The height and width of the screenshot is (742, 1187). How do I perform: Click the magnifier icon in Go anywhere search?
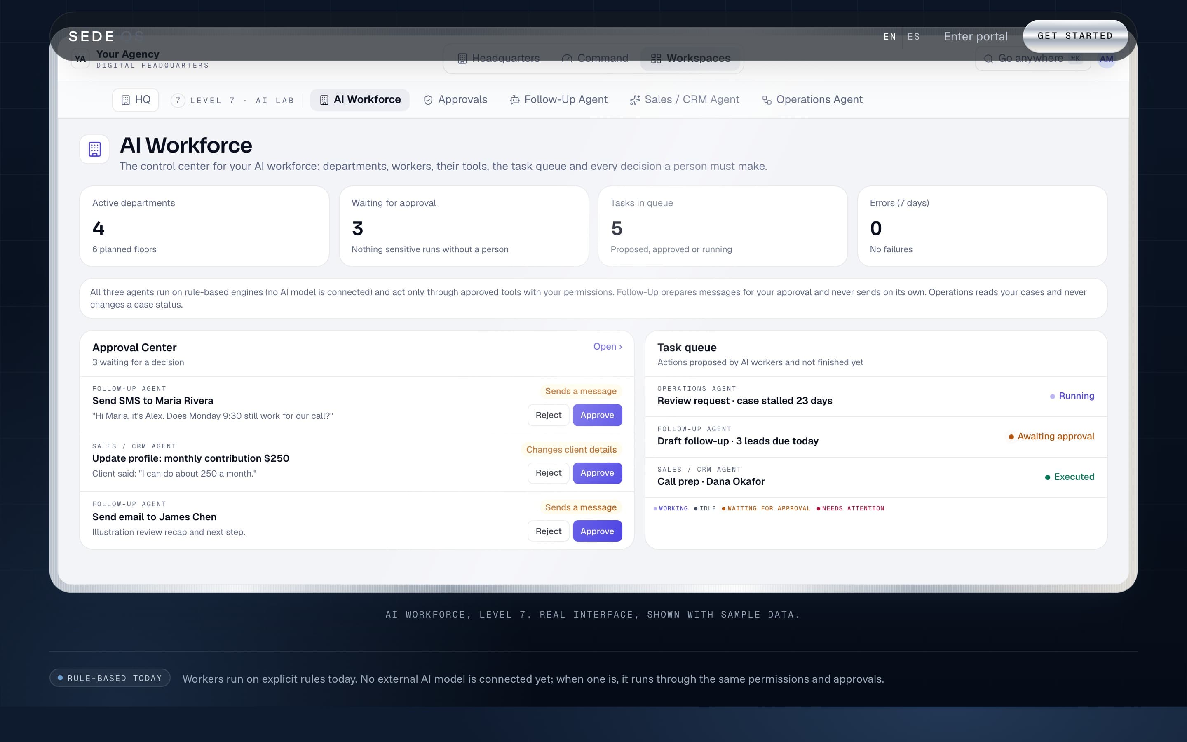989,59
